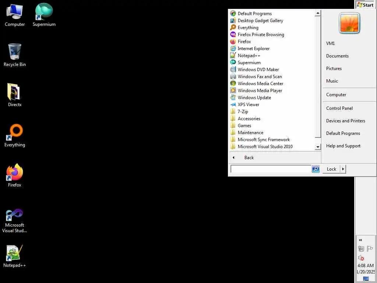The image size is (377, 283).
Task: Launch Supermium from the desktop shortcut
Action: [44, 15]
